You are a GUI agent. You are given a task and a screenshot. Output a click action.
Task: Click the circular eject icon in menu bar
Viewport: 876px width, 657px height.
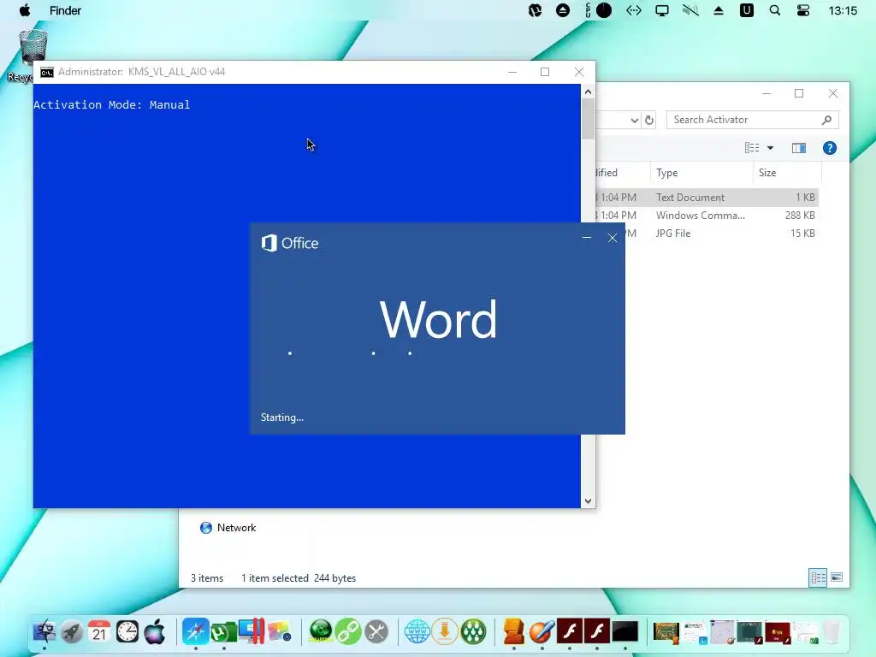click(563, 10)
